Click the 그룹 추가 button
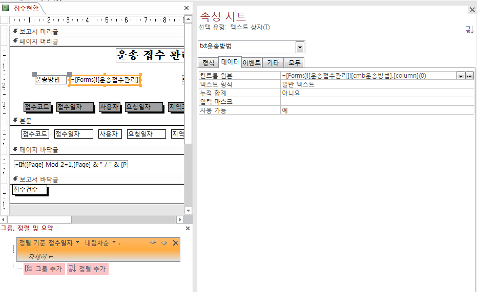 [44, 269]
